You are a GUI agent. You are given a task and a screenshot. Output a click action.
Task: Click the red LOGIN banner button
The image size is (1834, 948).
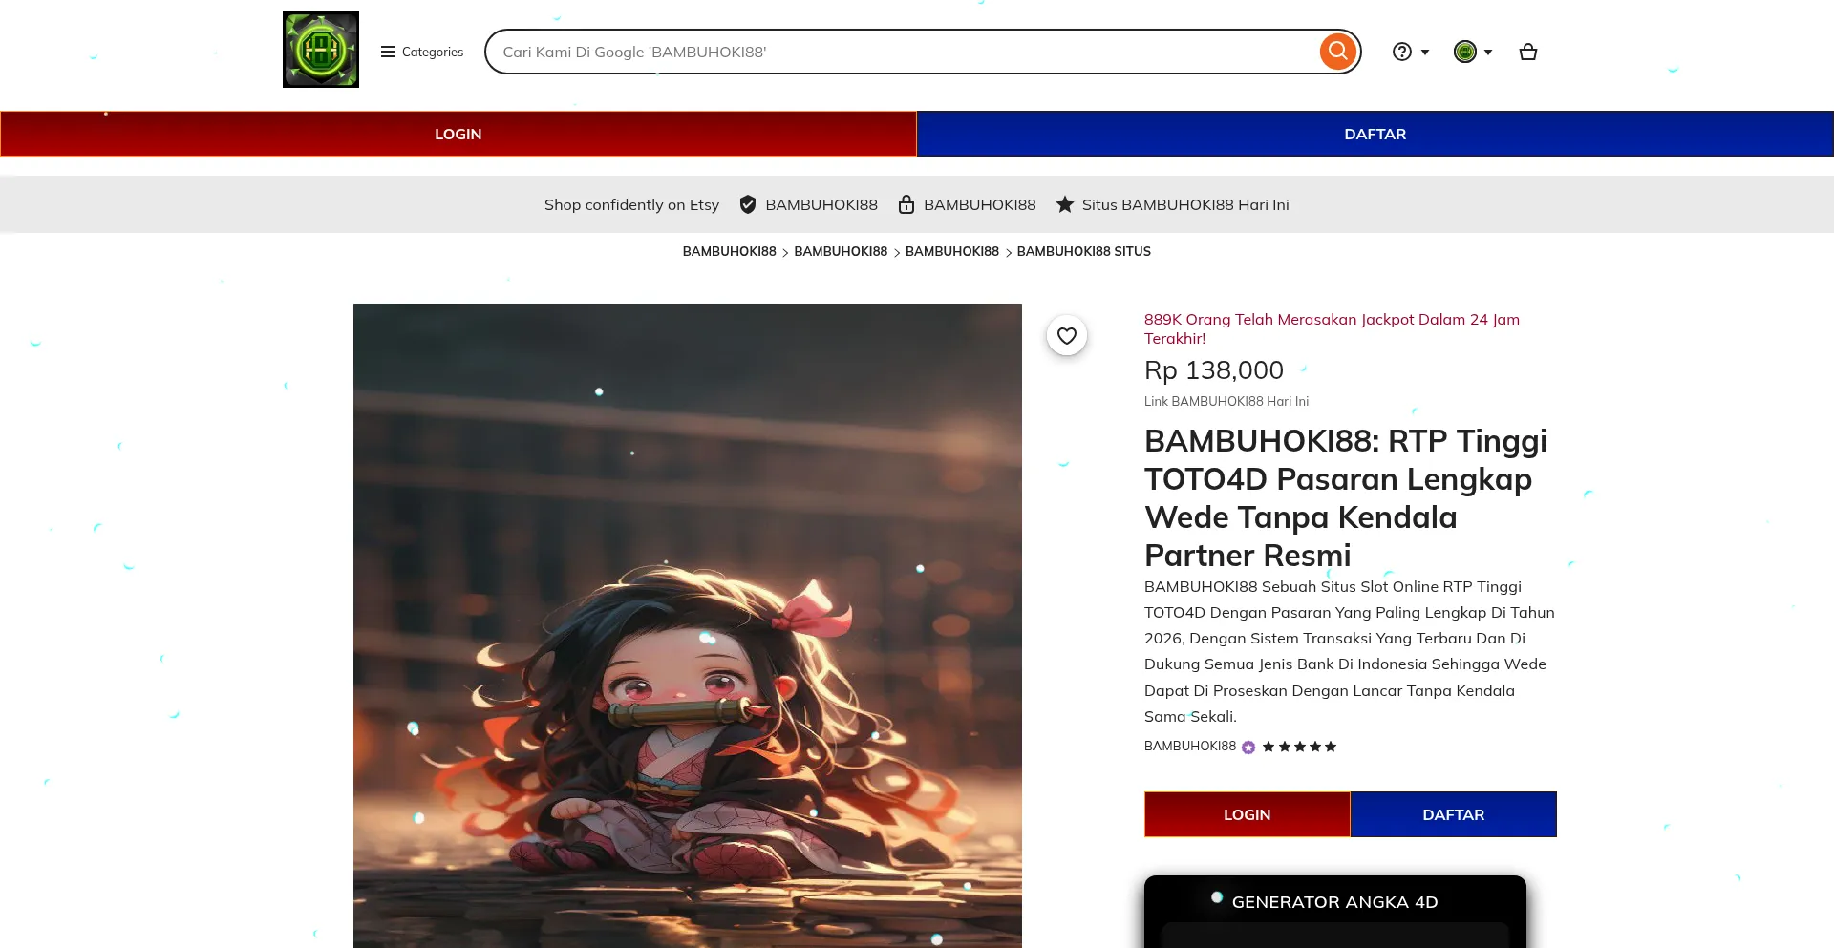458,134
